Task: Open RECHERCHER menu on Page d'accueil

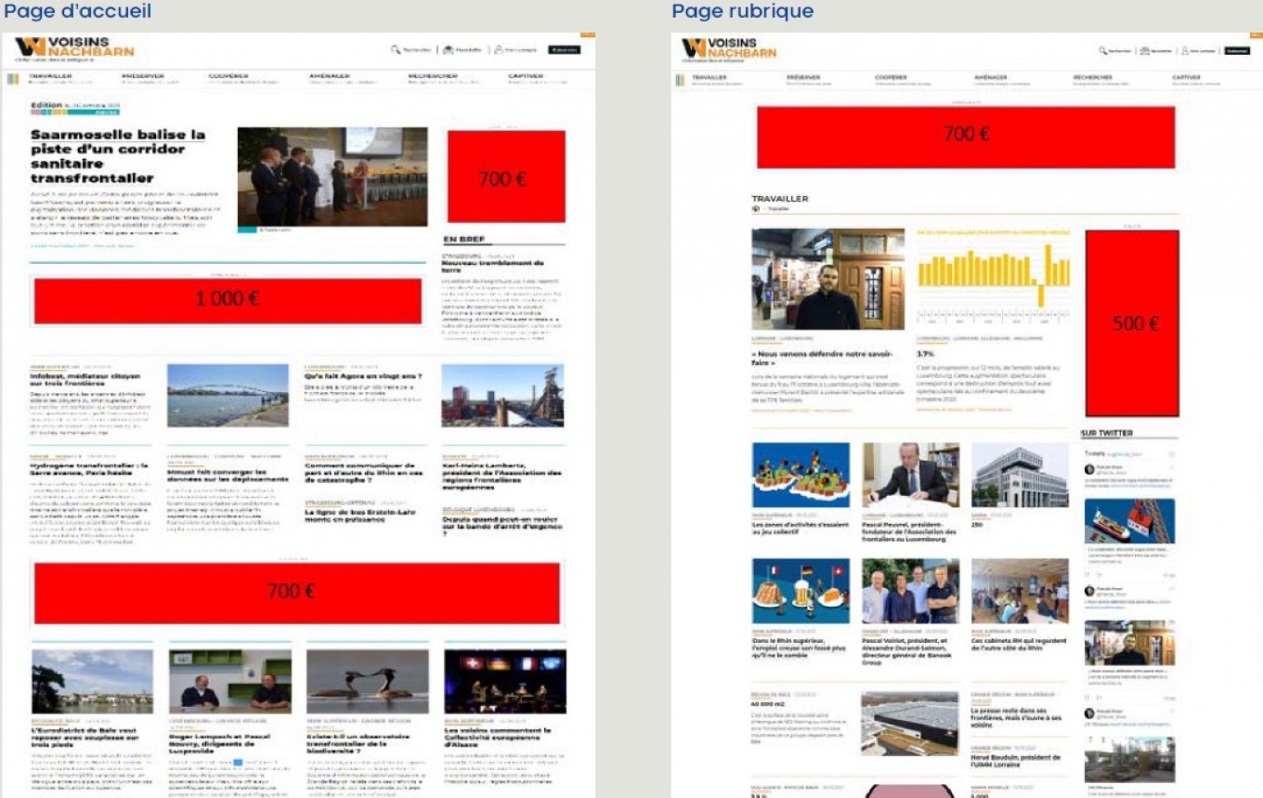Action: (433, 76)
